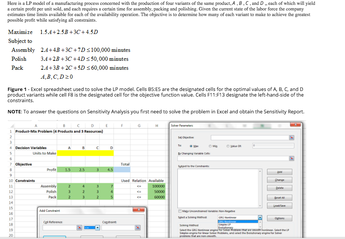Select the Max radio button
Image resolution: width=345 pixels, height=239 pixels.
pos(191,146)
